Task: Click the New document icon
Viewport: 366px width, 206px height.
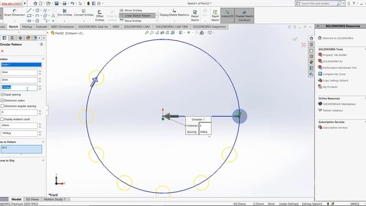Action: [41, 3]
